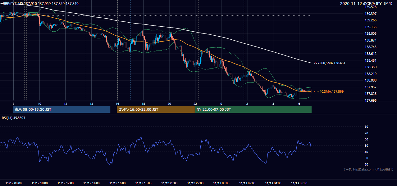397x186 pixels.
Task: Click price axis label 137.957
Action: tap(370, 87)
